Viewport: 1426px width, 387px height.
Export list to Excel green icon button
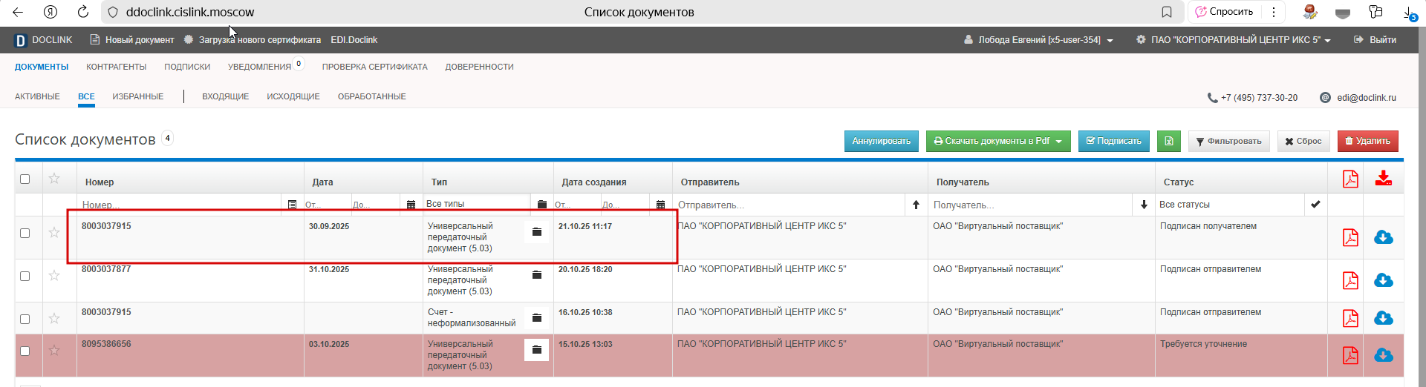coord(1168,141)
